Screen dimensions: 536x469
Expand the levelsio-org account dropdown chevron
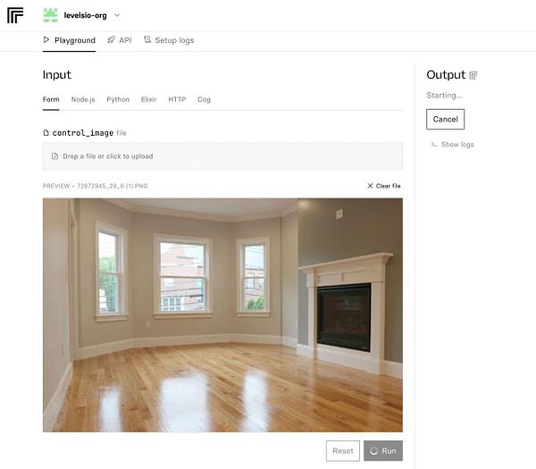117,15
